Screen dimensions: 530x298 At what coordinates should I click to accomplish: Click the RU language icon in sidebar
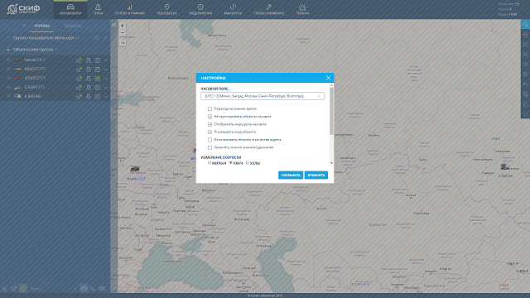(x=525, y=84)
